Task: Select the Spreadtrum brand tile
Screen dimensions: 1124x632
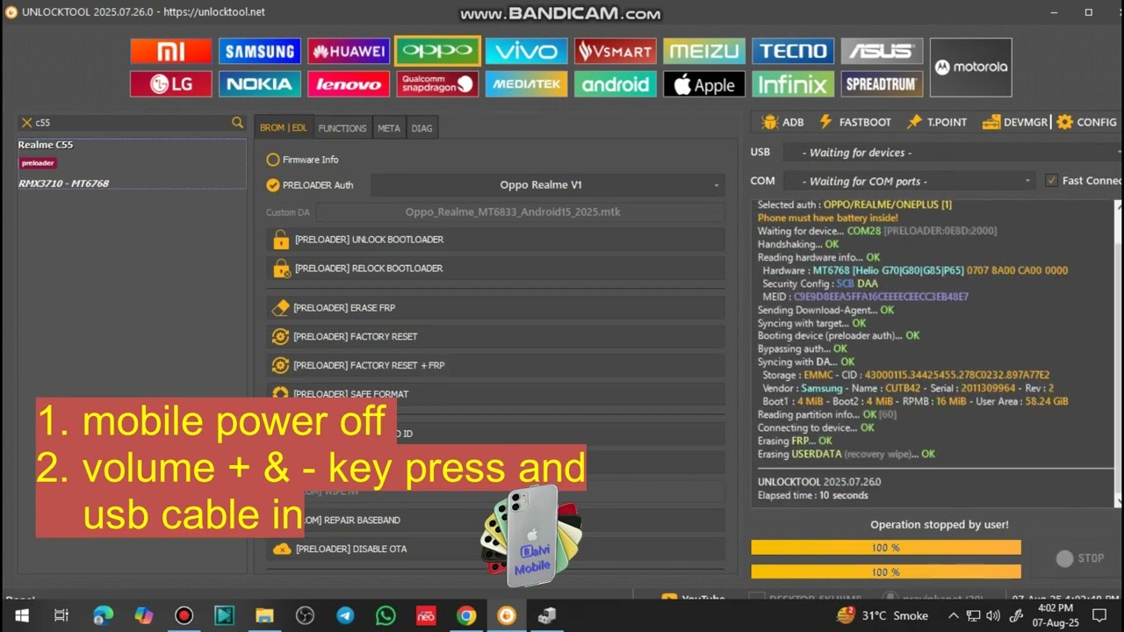Action: pos(882,84)
